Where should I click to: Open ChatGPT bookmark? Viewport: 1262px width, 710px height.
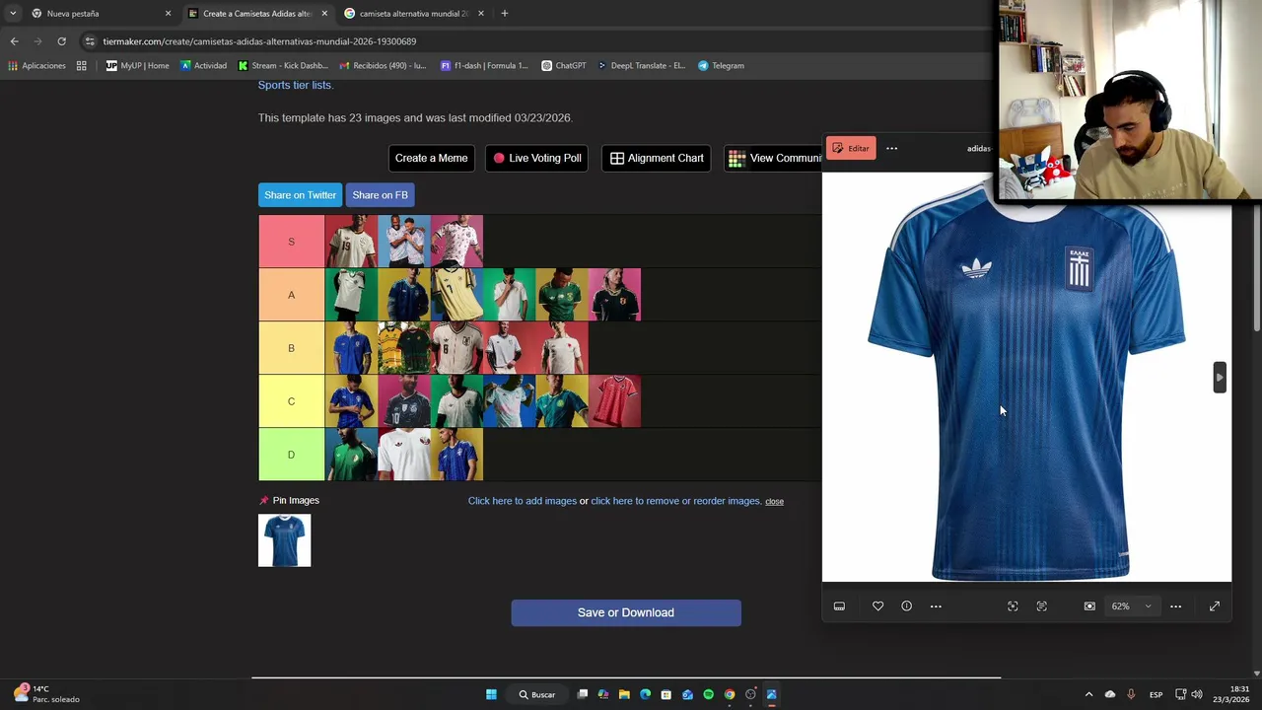(x=563, y=66)
